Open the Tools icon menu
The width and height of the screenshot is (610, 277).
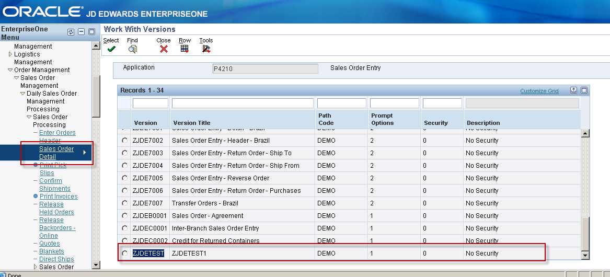tap(206, 49)
